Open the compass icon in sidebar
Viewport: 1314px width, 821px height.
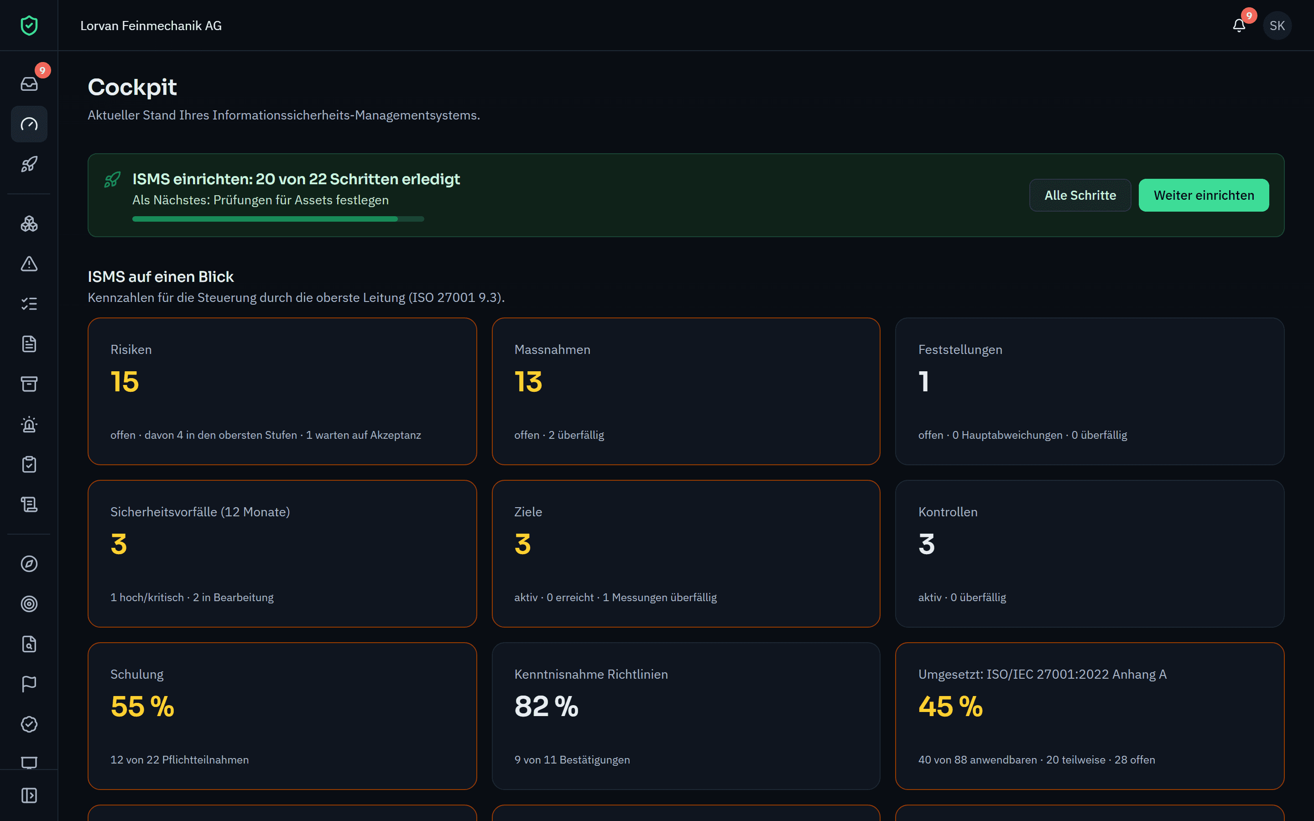[29, 564]
